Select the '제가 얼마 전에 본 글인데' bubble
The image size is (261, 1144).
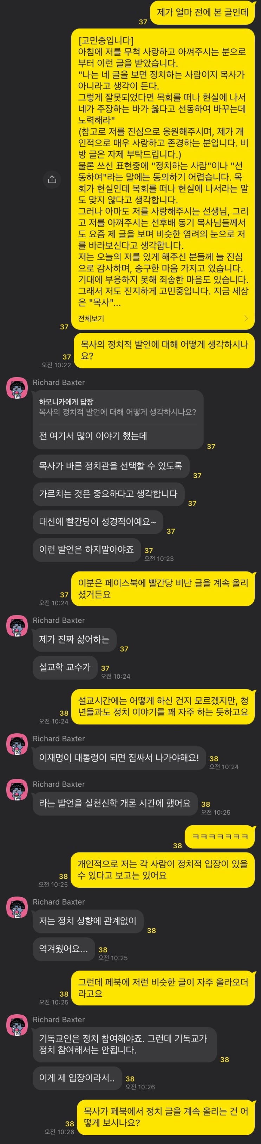(x=203, y=13)
